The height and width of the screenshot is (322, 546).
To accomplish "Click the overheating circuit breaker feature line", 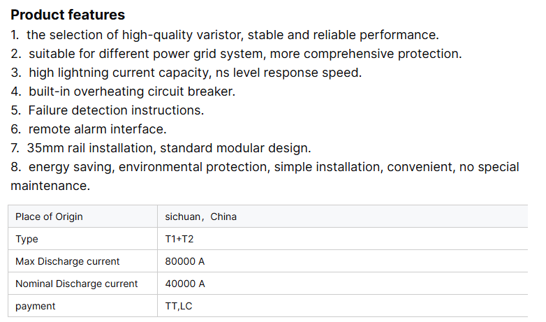I will tap(123, 91).
